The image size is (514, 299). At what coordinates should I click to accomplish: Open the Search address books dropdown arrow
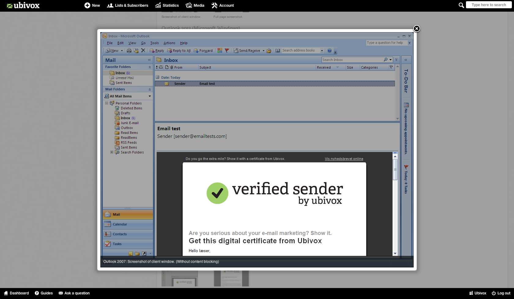click(x=322, y=51)
